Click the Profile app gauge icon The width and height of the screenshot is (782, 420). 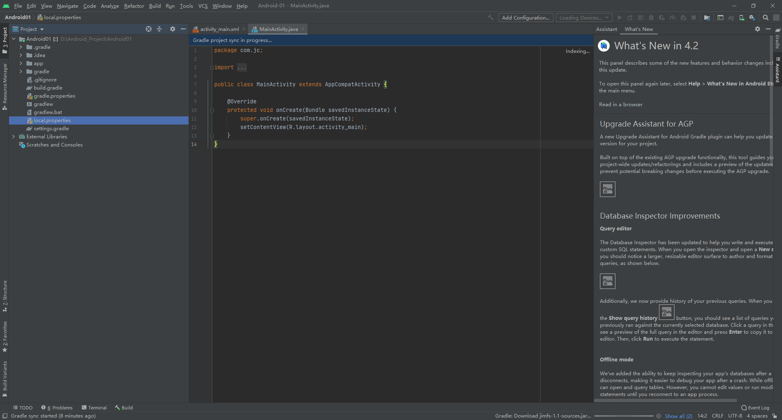672,17
